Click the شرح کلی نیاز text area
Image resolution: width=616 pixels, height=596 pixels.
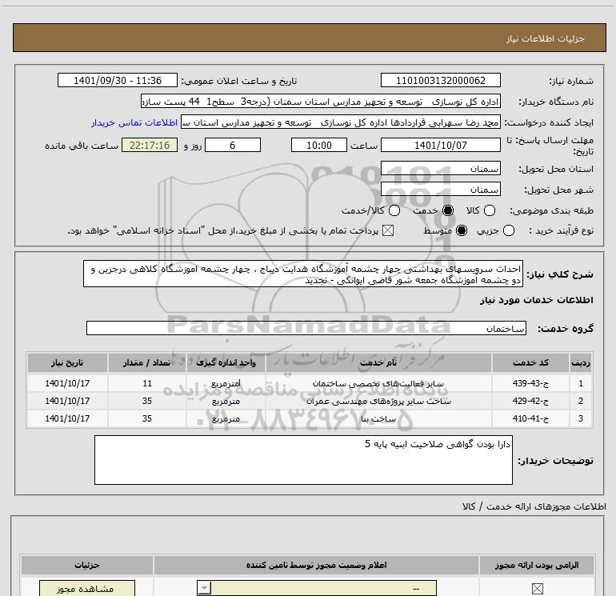tap(303, 274)
